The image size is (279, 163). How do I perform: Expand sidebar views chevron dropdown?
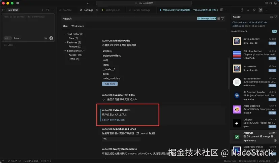pos(267,10)
